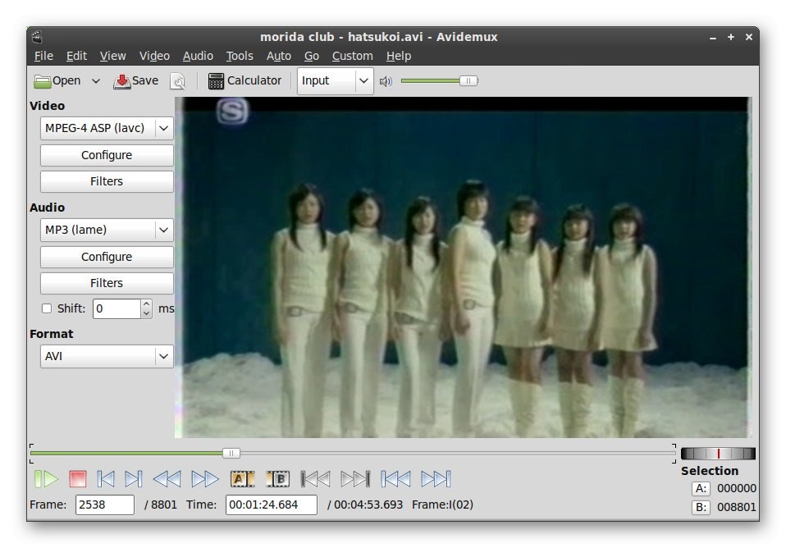
Task: Jump to the next keyframe
Action: pyautogui.click(x=205, y=479)
